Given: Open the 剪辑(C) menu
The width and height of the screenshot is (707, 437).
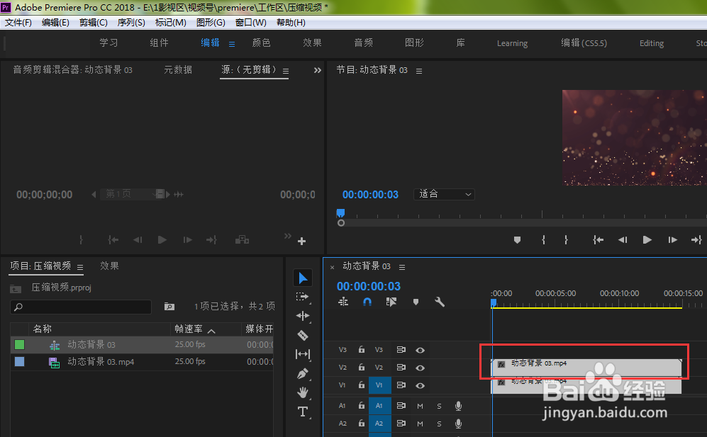Looking at the screenshot, I should tap(94, 23).
